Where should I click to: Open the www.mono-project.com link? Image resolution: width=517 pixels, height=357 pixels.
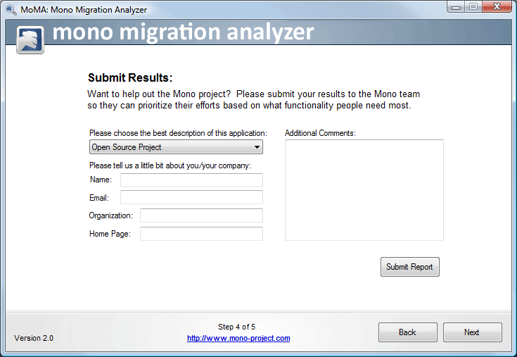(x=238, y=338)
